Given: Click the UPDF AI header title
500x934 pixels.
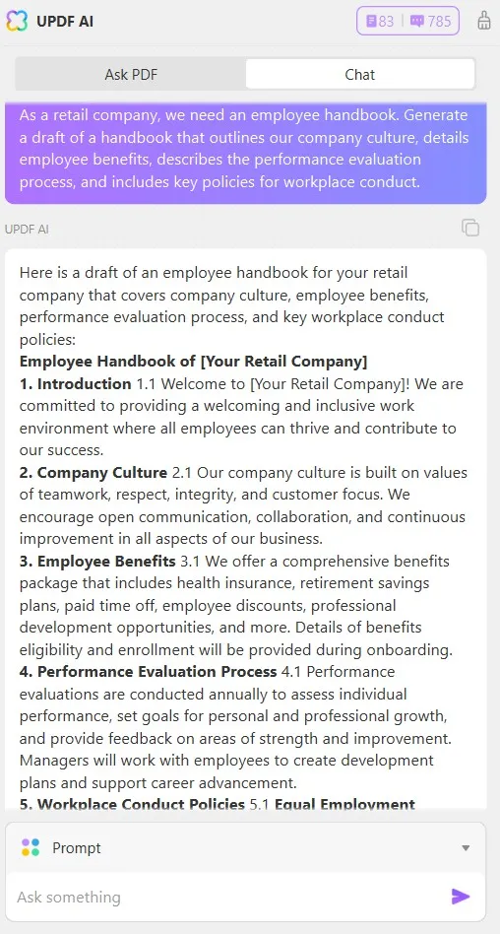Looking at the screenshot, I should pyautogui.click(x=65, y=22).
